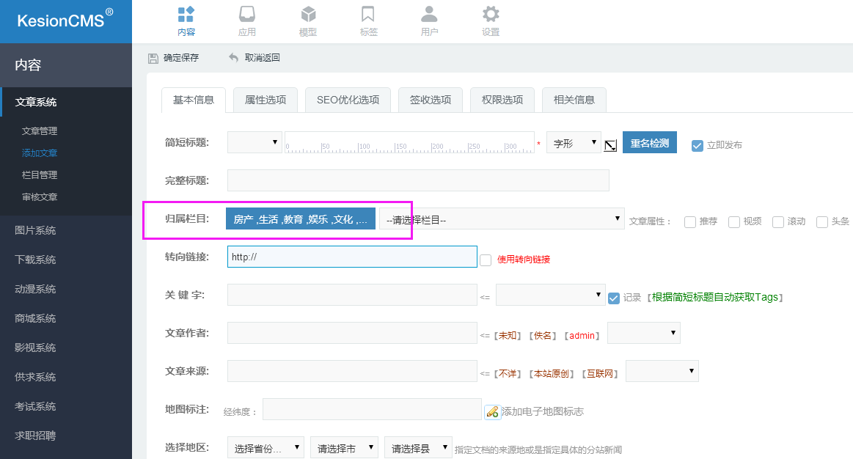Check the 头条 article attribute checkbox
This screenshot has width=853, height=459.
821,221
